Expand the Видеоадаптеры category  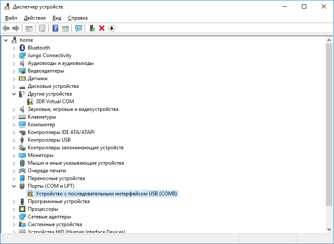(14, 71)
